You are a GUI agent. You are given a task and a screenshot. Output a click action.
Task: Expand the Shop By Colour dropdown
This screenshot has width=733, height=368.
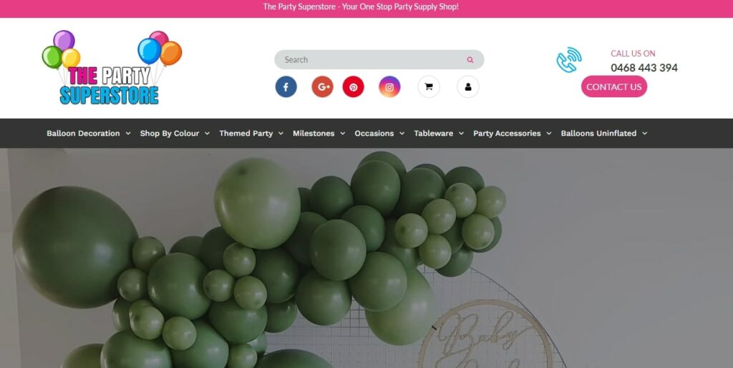tap(175, 134)
